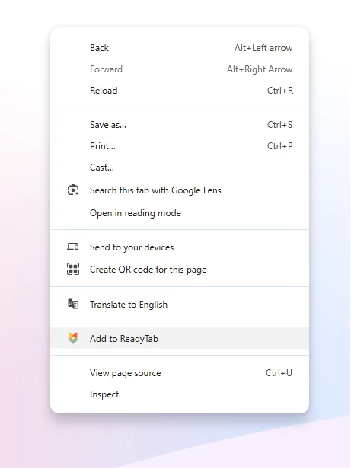Click the Ctrl+P shortcut label
Viewport: 351px width, 469px height.
[x=279, y=146]
